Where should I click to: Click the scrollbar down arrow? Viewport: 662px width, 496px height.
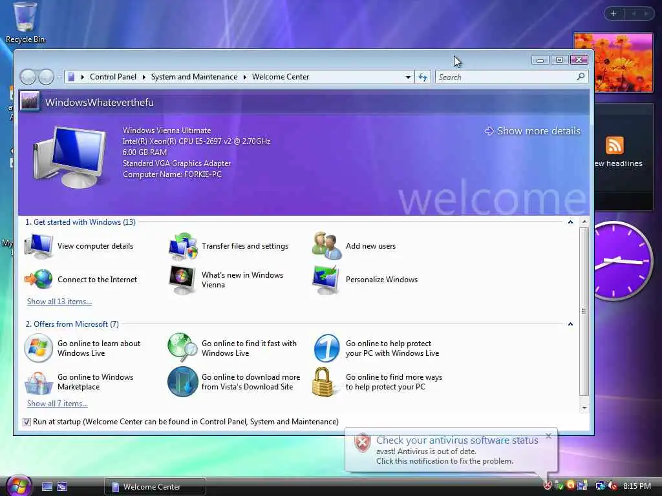584,408
